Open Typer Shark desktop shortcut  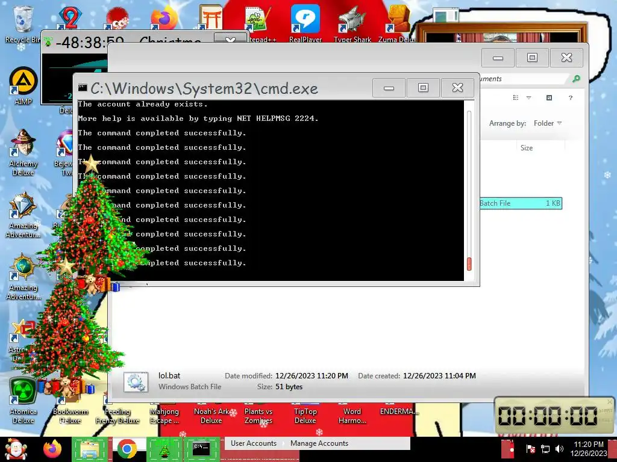pyautogui.click(x=352, y=23)
